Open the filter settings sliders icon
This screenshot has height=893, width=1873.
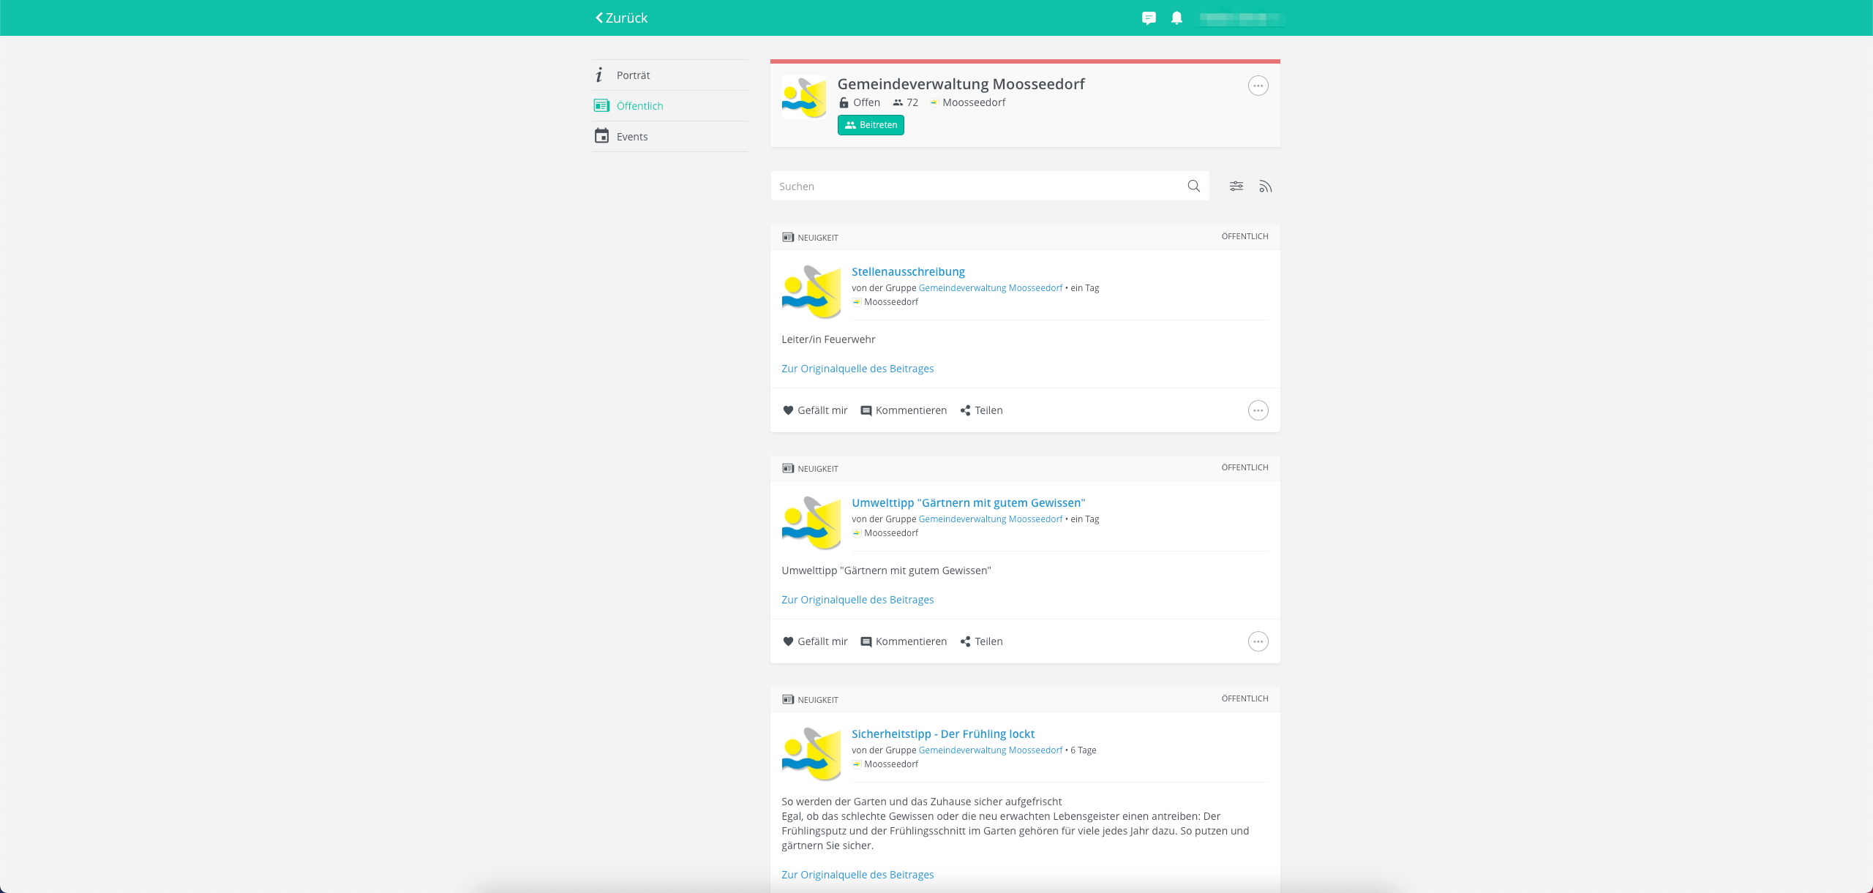click(x=1236, y=186)
